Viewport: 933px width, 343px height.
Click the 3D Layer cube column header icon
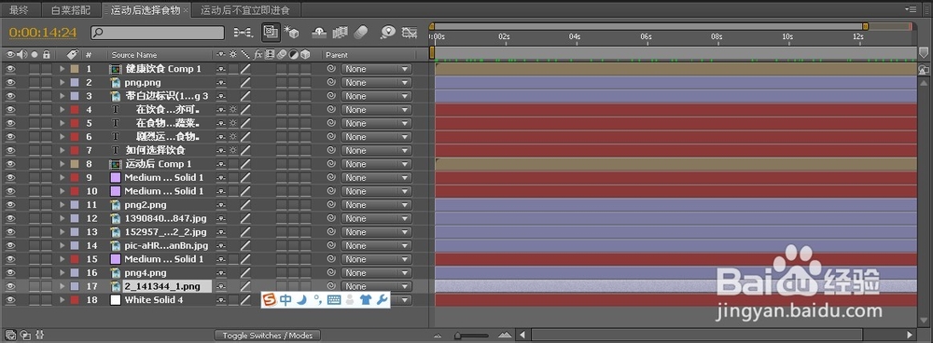(x=305, y=55)
